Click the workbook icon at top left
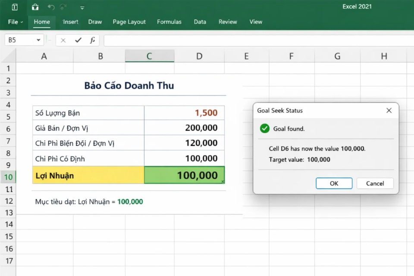Image resolution: width=414 pixels, height=276 pixels. coord(14,7)
